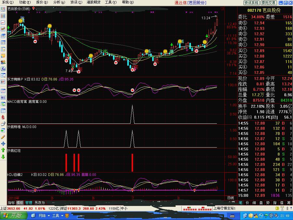Image resolution: width=293 pixels, height=220 pixels.
Task: Click the magnifier search icon in sidebar
Action: coord(3,75)
